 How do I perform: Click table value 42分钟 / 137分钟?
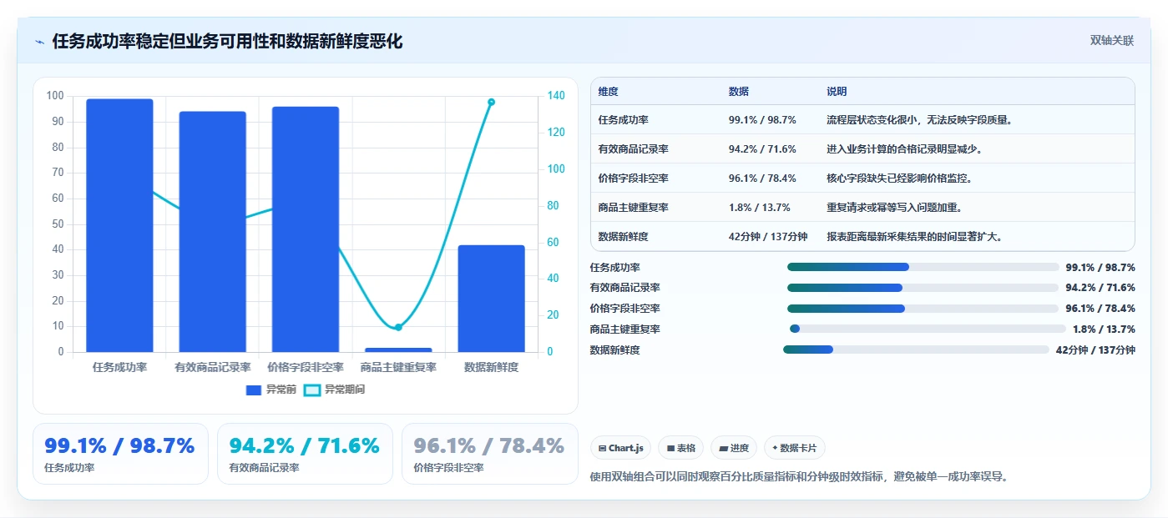[768, 237]
